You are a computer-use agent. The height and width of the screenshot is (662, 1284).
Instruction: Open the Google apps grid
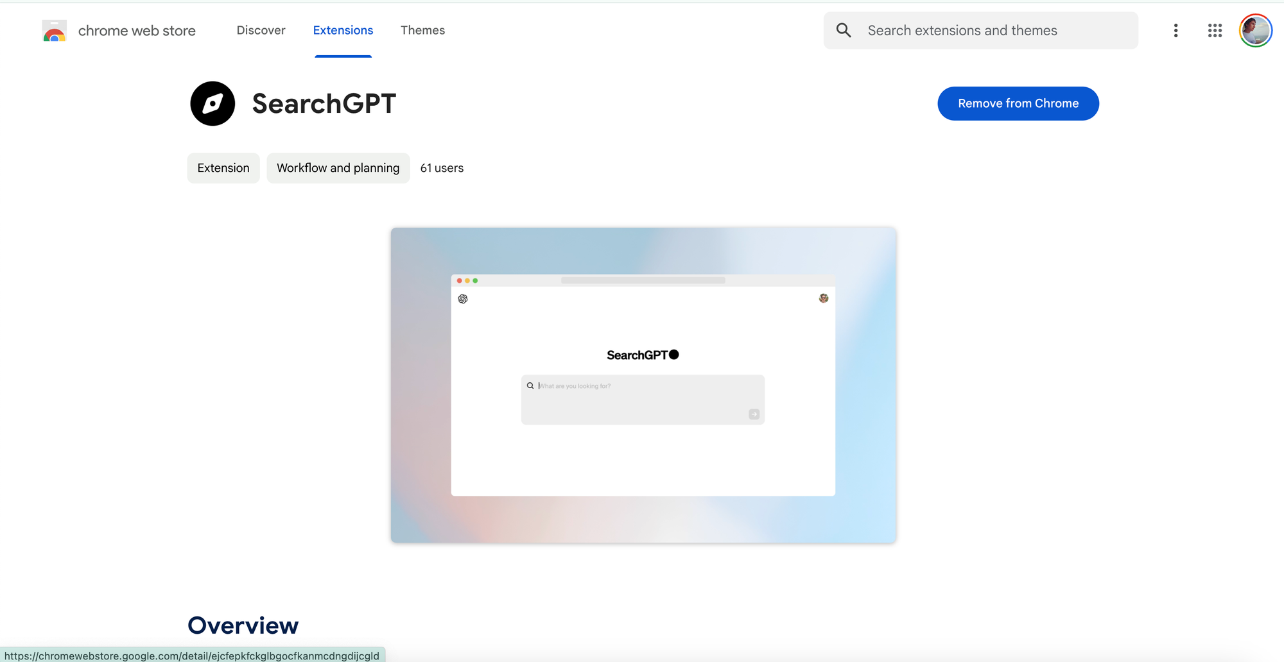pyautogui.click(x=1215, y=30)
